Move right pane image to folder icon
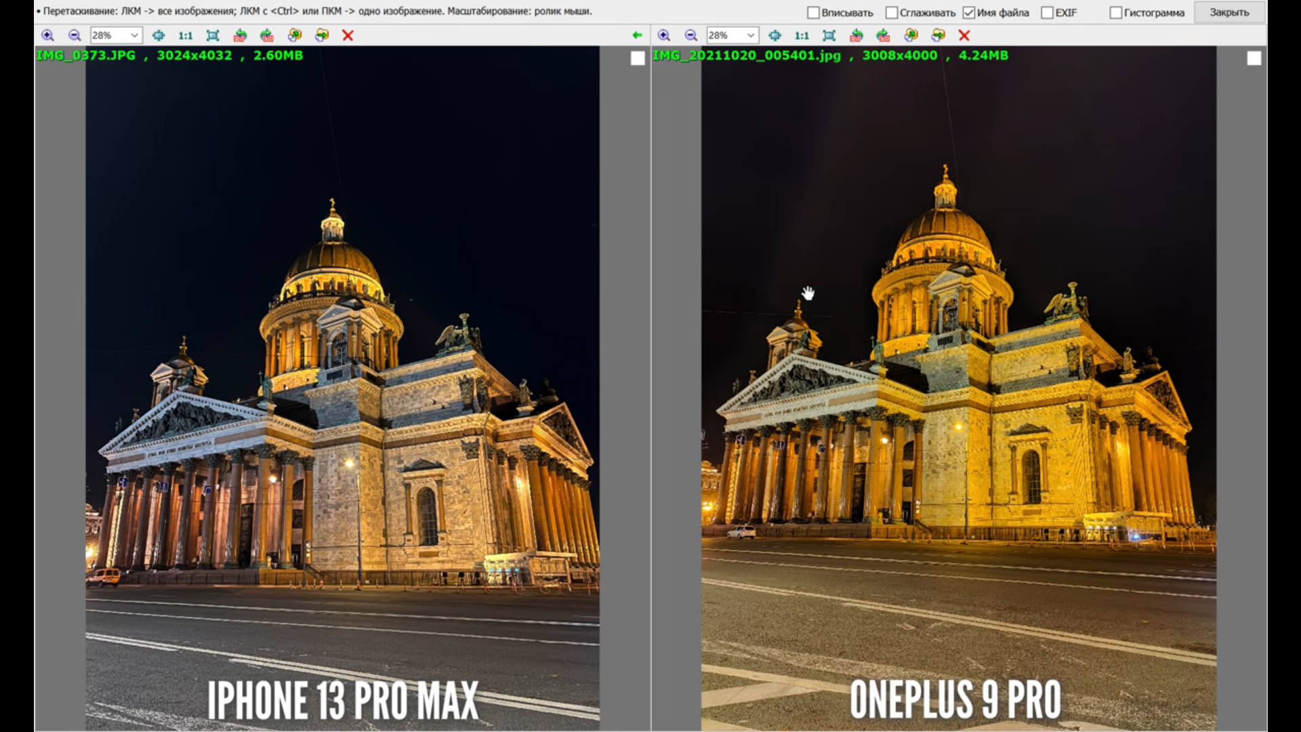This screenshot has height=732, width=1301. 938,35
